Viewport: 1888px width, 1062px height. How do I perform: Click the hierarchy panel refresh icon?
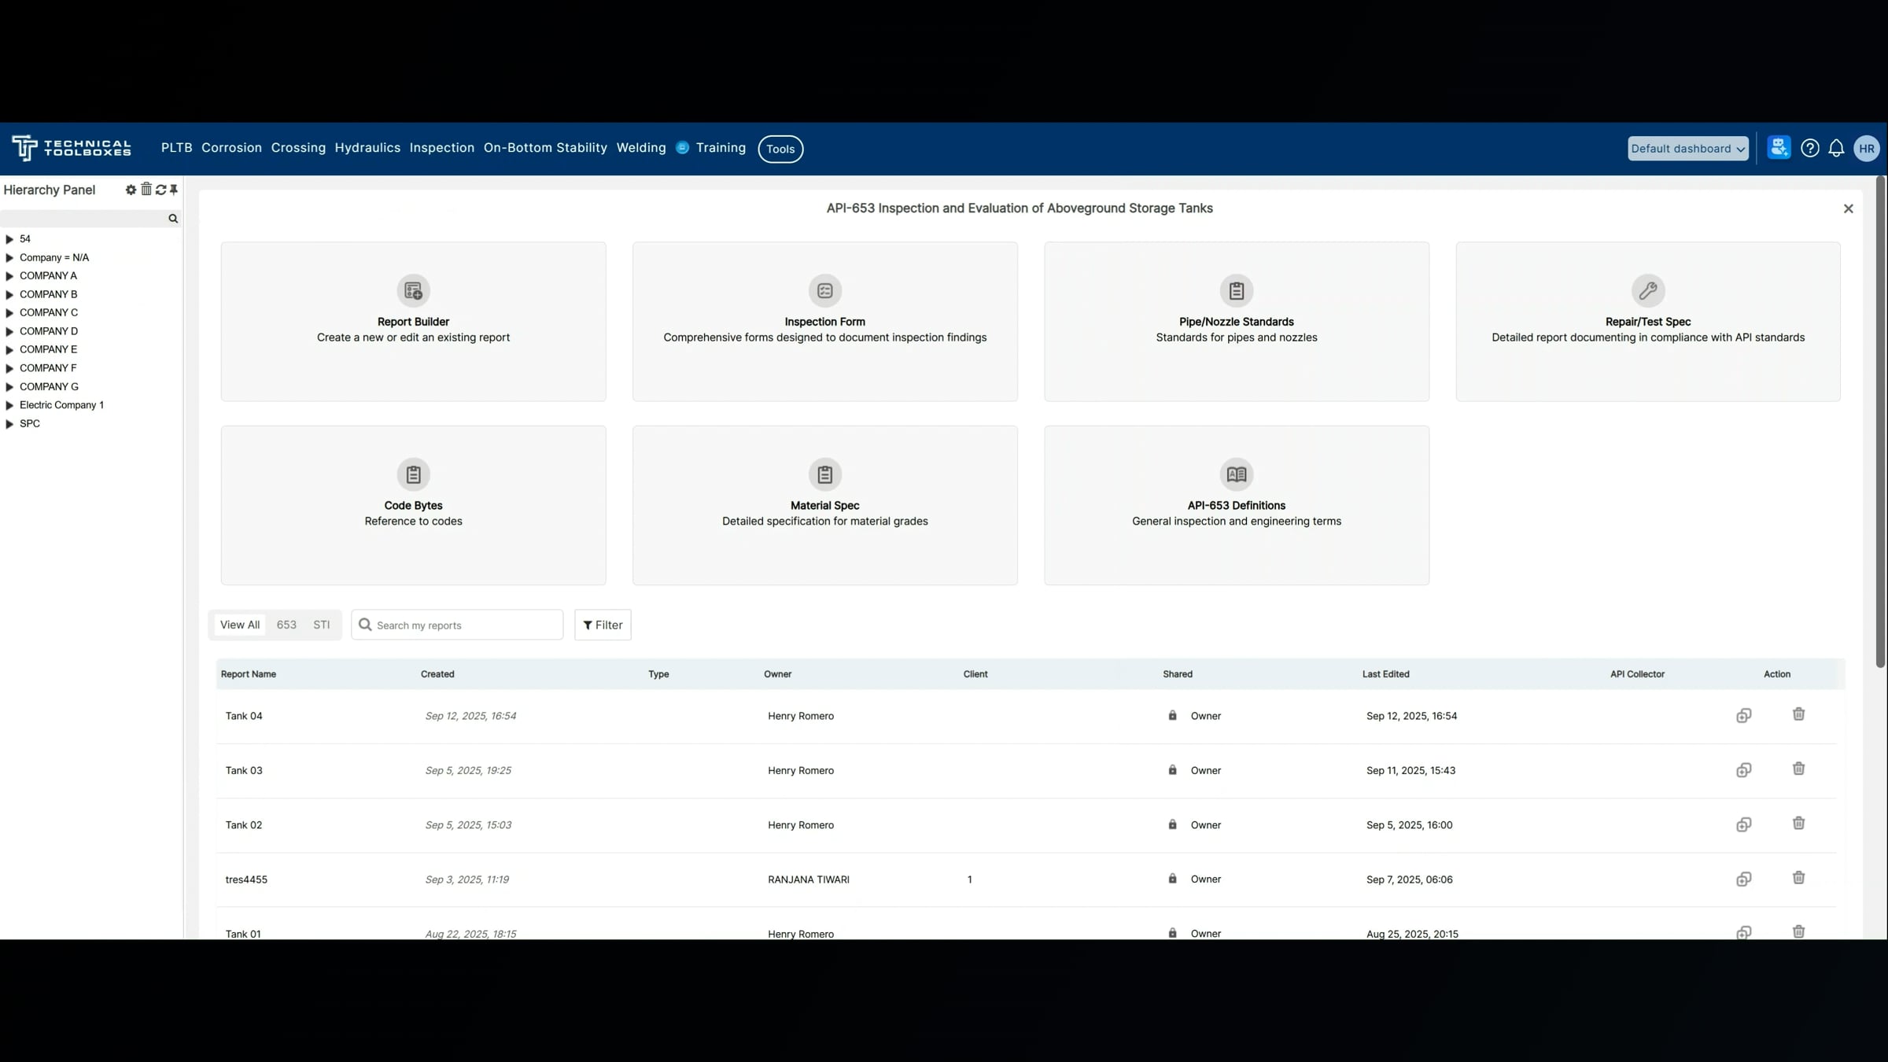pos(160,190)
